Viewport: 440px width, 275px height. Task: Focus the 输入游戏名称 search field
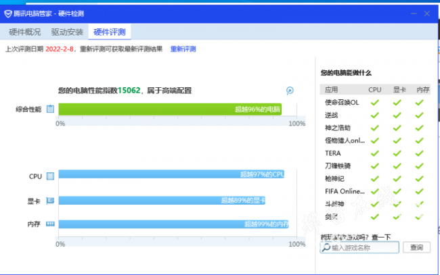coord(359,247)
